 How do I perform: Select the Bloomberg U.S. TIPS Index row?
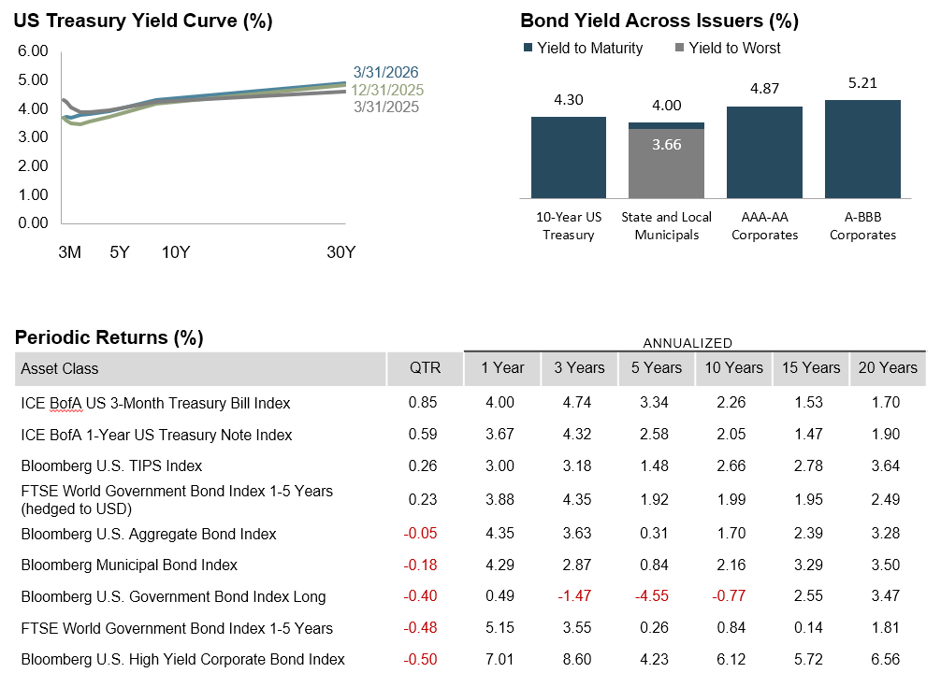[x=111, y=465]
